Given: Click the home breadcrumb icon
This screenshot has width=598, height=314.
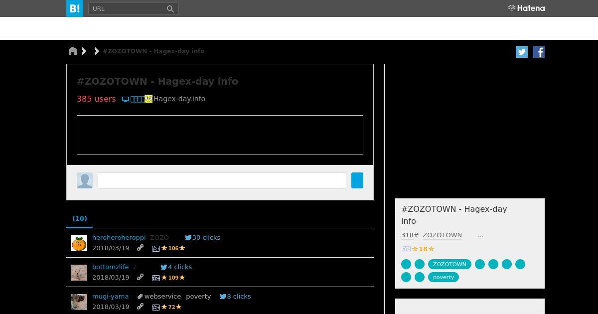Looking at the screenshot, I should pyautogui.click(x=73, y=51).
